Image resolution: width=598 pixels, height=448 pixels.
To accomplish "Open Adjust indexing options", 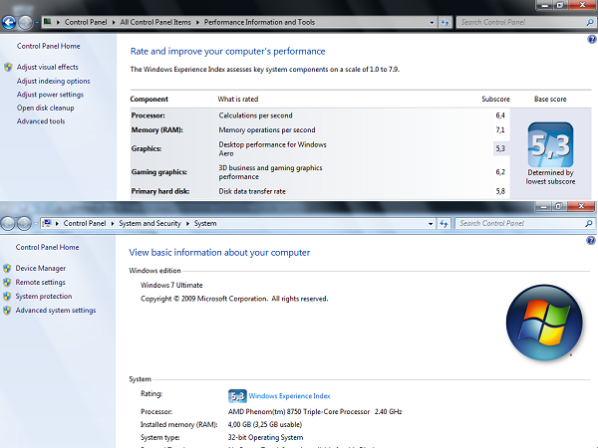I will click(54, 82).
